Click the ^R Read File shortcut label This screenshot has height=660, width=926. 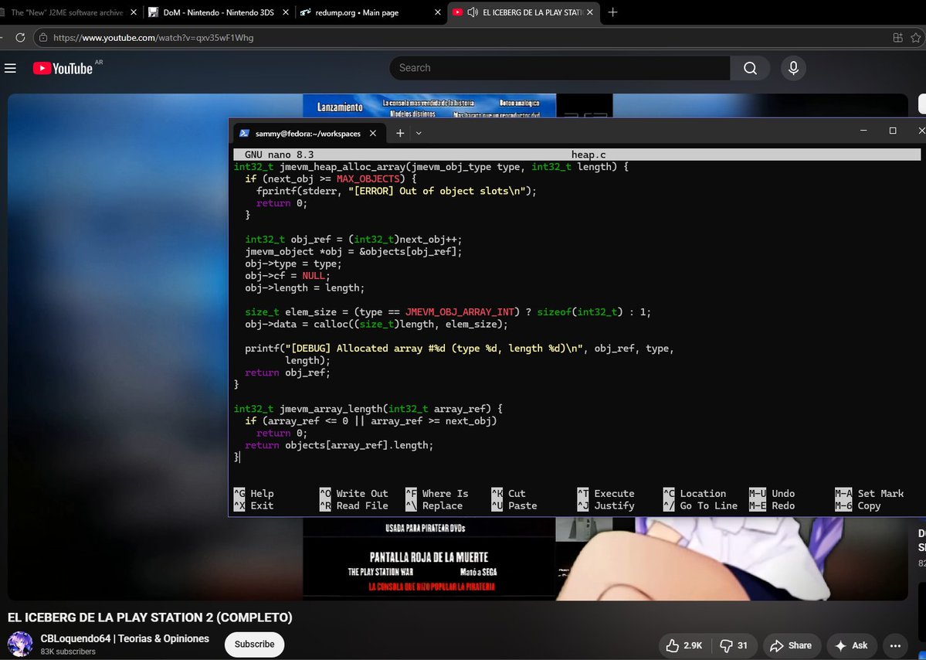click(354, 505)
